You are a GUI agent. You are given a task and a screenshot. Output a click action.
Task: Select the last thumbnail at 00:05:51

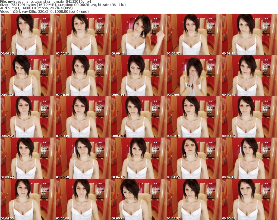250,199
